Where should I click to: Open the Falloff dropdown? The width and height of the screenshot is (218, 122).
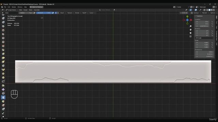(85, 13)
